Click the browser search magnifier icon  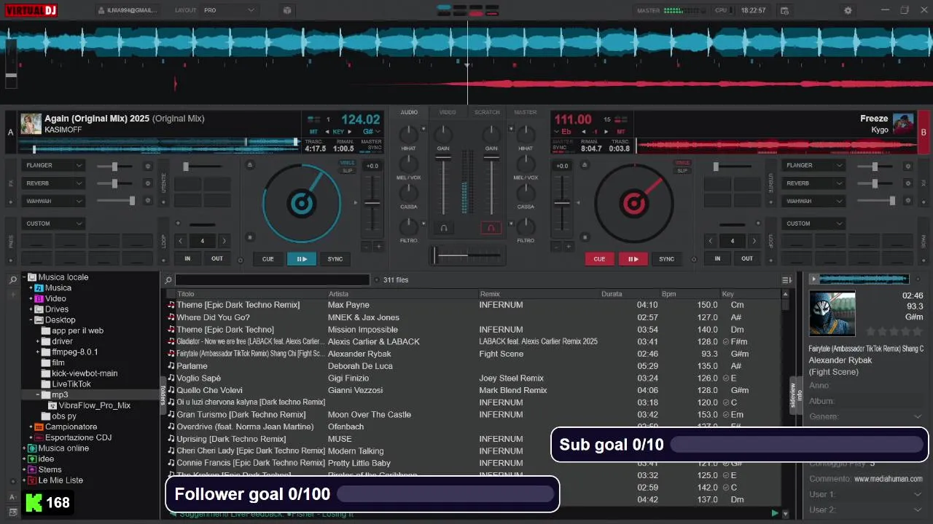click(168, 280)
